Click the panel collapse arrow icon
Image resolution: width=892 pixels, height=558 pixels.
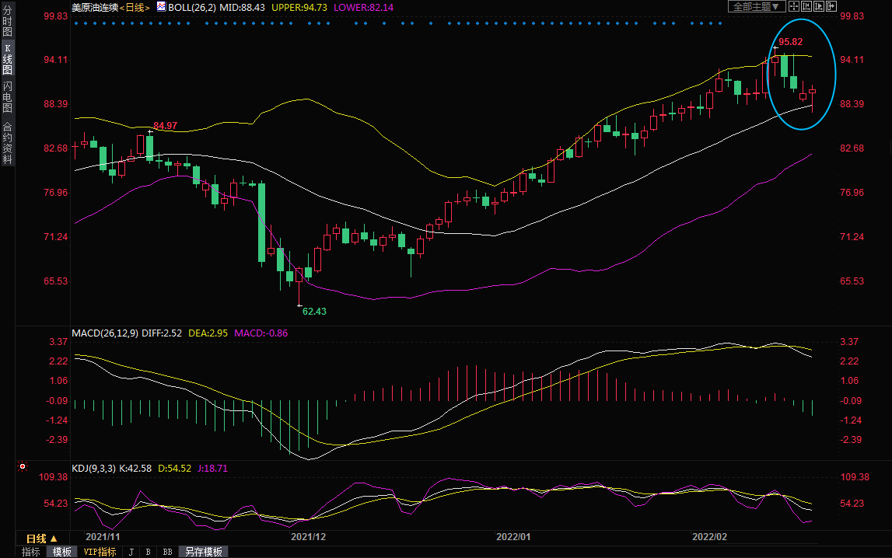pyautogui.click(x=831, y=6)
